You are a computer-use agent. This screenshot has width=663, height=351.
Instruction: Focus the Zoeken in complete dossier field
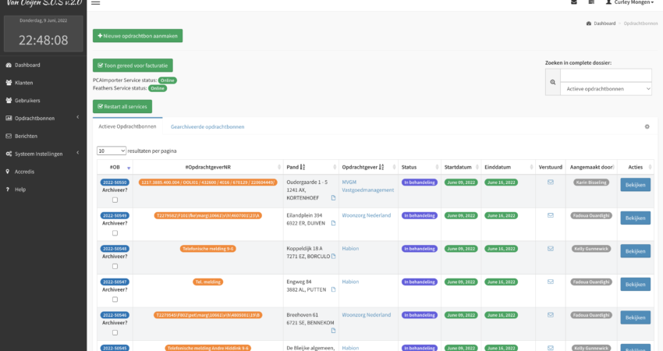pos(605,76)
